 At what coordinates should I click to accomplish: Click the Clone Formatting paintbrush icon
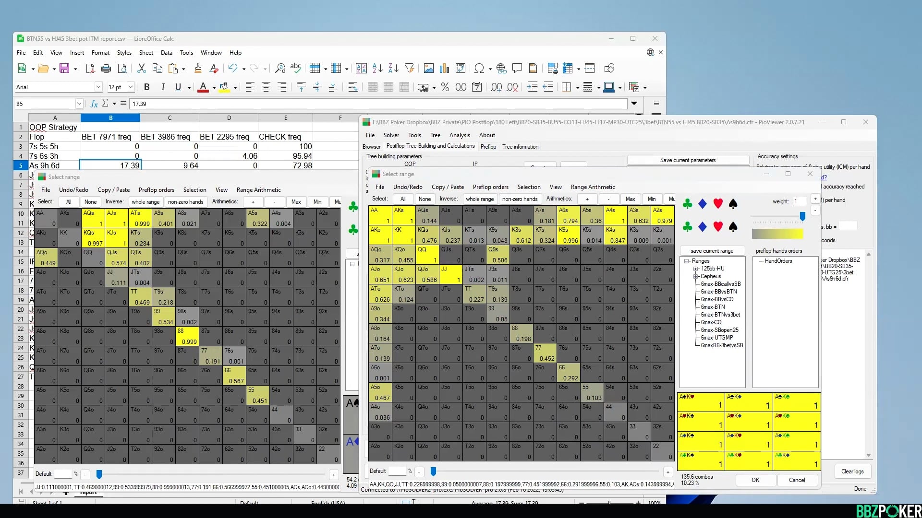(198, 69)
